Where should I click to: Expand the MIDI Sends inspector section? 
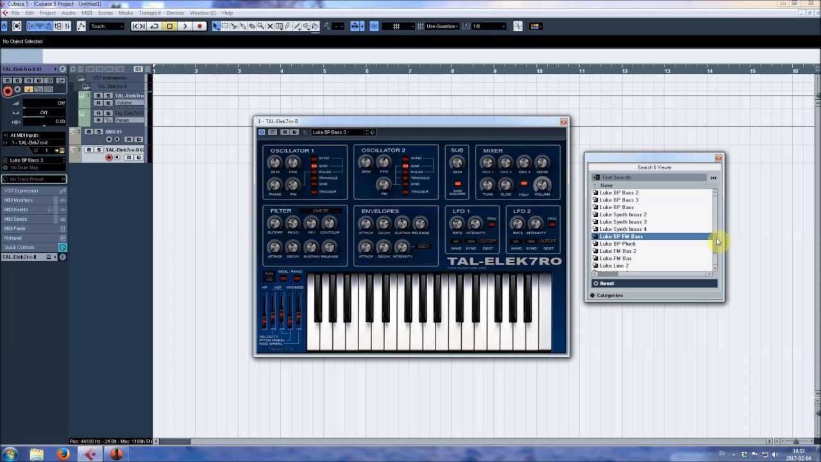pyautogui.click(x=33, y=219)
